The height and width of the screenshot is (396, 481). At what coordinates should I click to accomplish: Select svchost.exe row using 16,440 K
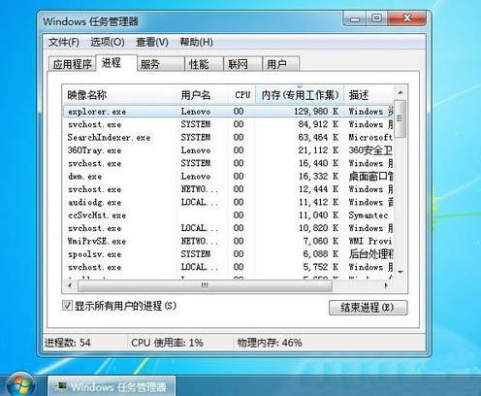228,163
